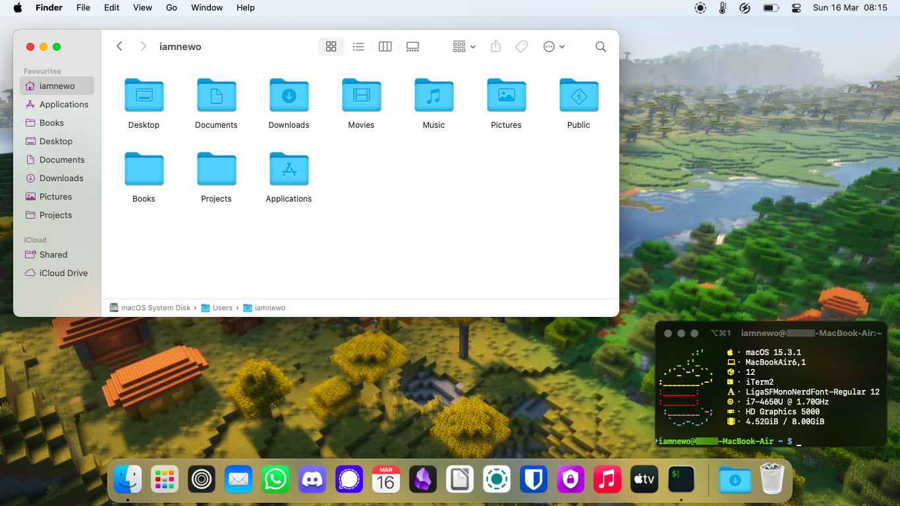Screen dimensions: 900x506
Task: Select Documents in Finder sidebar
Action: coord(57,159)
